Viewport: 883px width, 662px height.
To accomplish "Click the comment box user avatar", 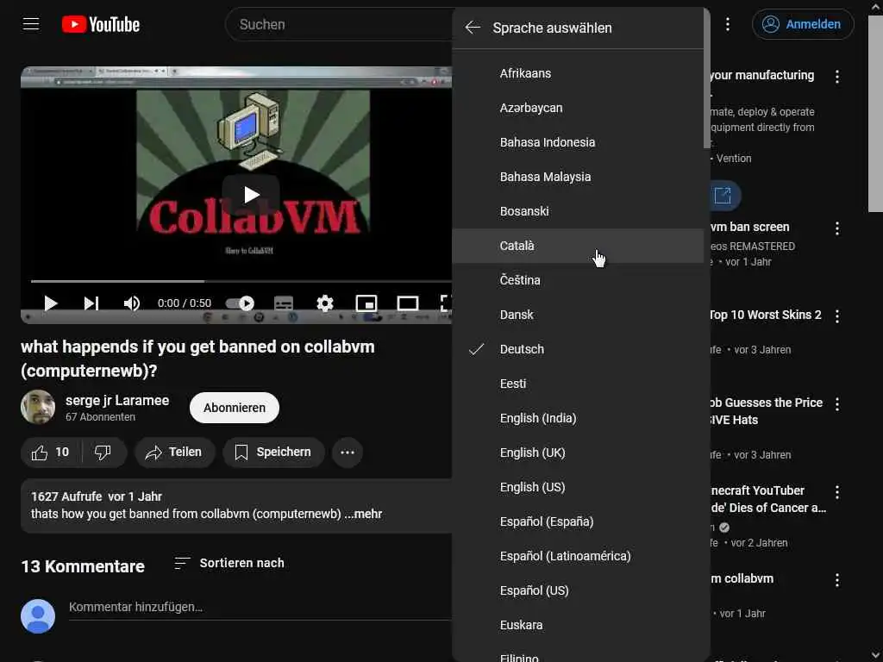I will coord(38,615).
